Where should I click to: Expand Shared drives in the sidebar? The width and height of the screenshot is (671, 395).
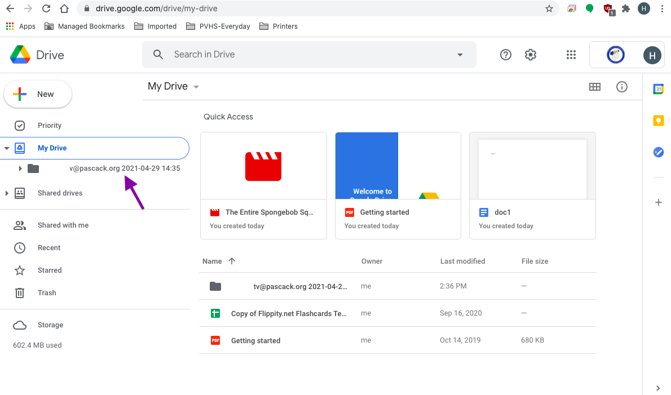[6, 193]
